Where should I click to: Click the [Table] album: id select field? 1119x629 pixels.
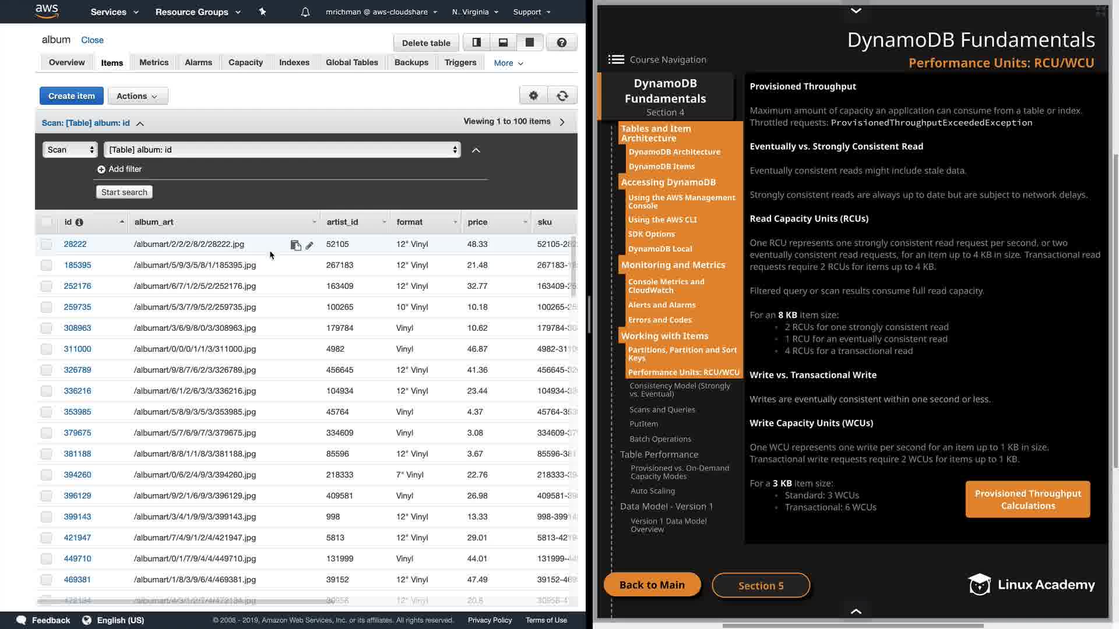click(282, 150)
